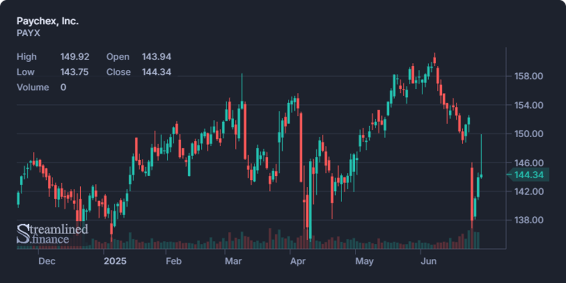
Task: Click the Close label
Action: (118, 72)
